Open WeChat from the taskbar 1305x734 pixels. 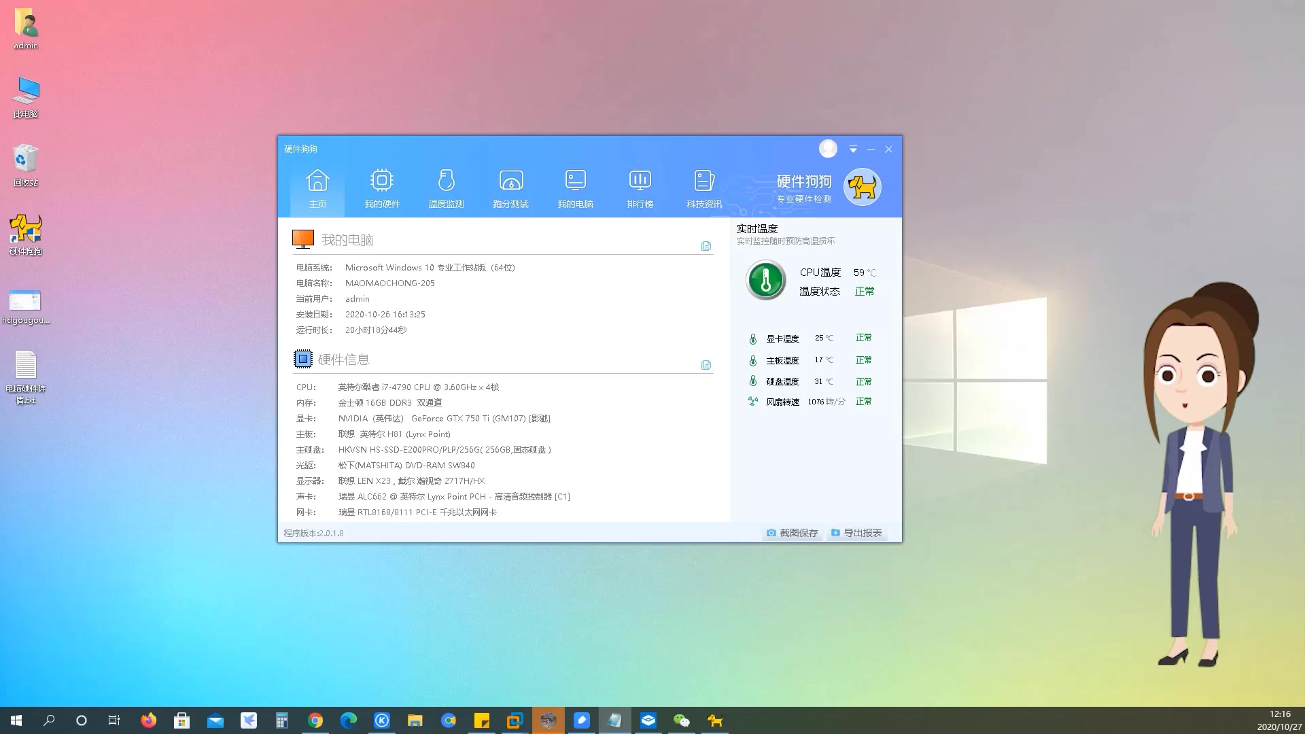click(x=681, y=720)
